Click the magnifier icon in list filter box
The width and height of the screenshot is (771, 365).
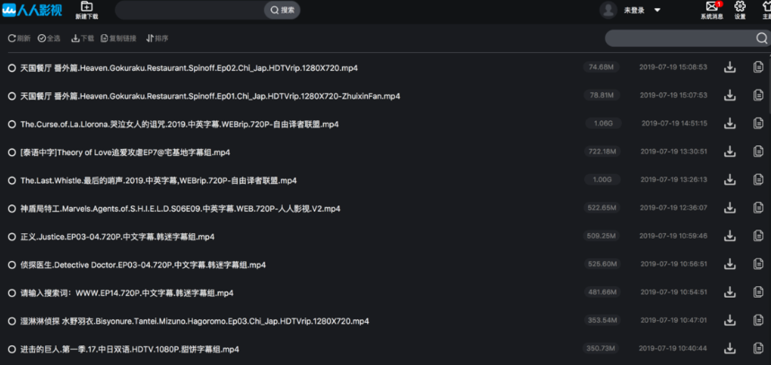pos(762,39)
